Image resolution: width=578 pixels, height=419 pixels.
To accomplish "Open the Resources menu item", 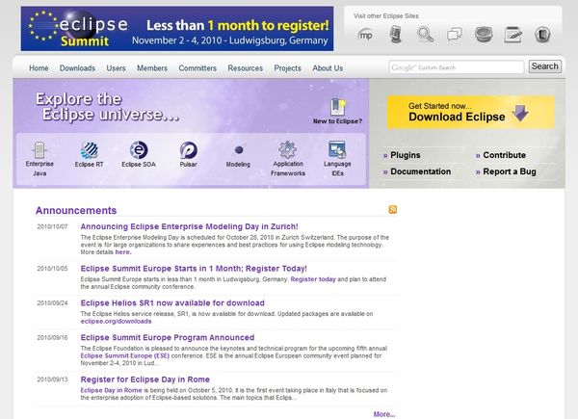I will coord(245,68).
